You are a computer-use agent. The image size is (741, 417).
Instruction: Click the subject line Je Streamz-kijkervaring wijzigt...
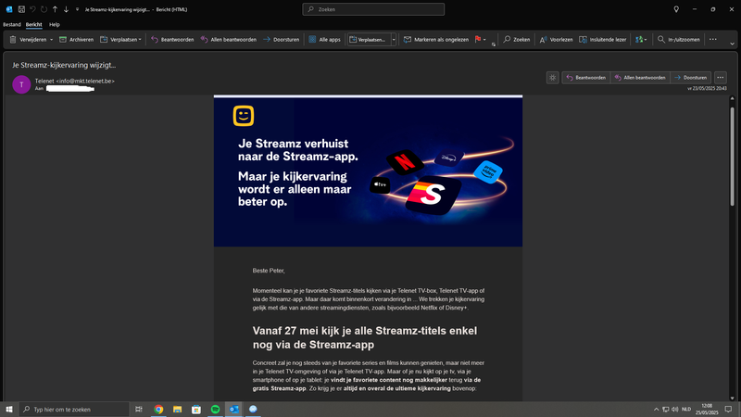click(x=64, y=65)
